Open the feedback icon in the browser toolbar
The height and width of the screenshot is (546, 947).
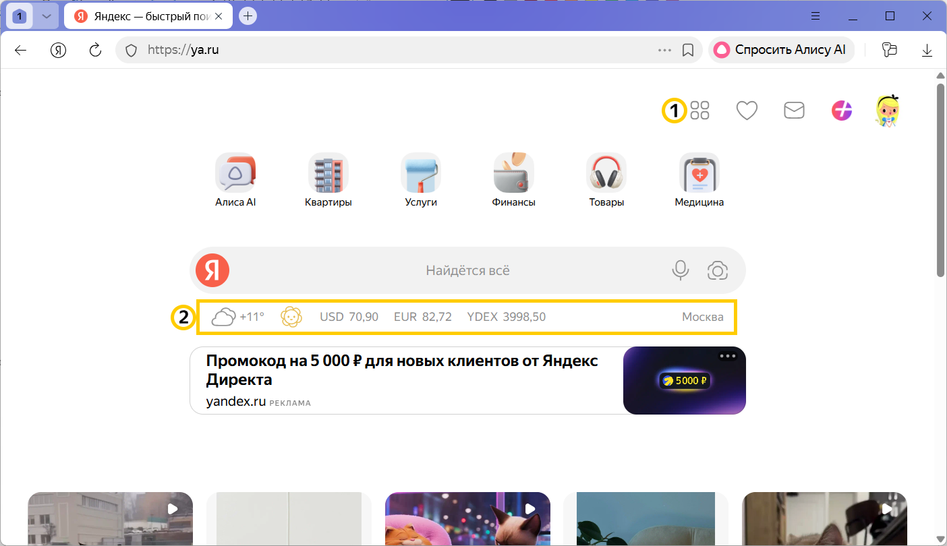[x=890, y=50]
